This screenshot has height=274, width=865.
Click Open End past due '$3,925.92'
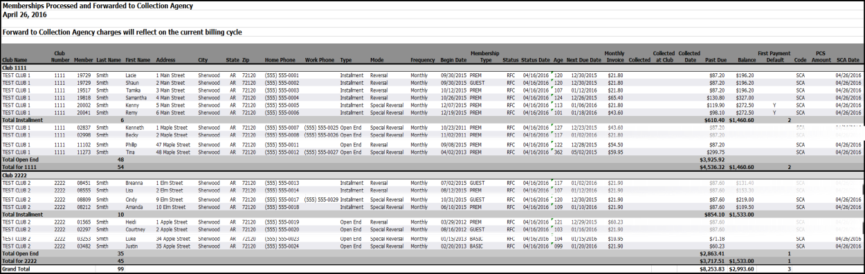(712, 160)
